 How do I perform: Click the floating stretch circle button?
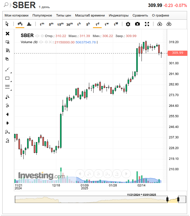[x=108, y=174]
